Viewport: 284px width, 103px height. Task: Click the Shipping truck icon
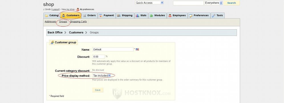[x=119, y=16]
